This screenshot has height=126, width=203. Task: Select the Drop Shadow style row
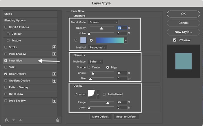pyautogui.click(x=30, y=101)
